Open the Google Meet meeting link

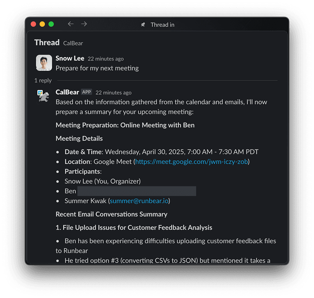click(191, 162)
